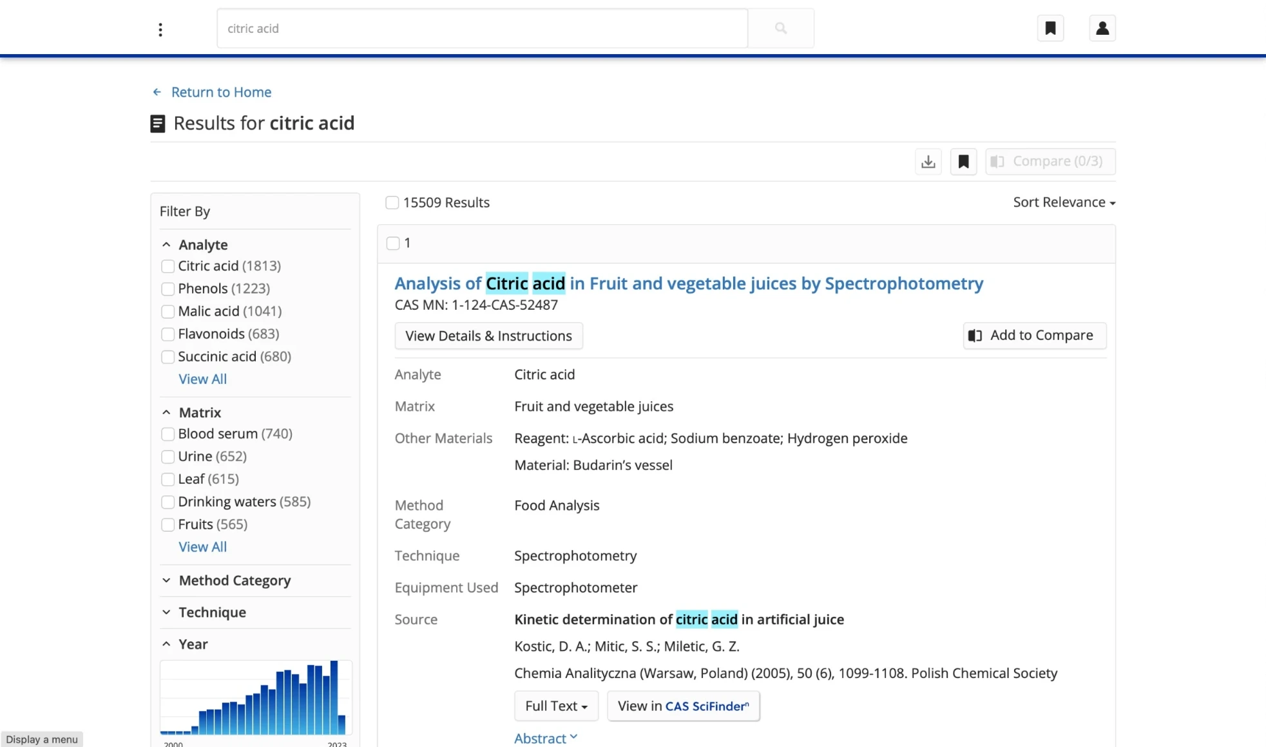
Task: Tick the Phenols analyte filter
Action: click(168, 289)
